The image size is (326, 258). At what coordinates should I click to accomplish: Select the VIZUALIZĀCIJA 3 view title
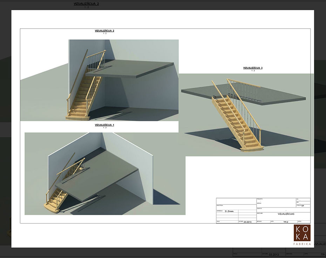[x=253, y=68]
